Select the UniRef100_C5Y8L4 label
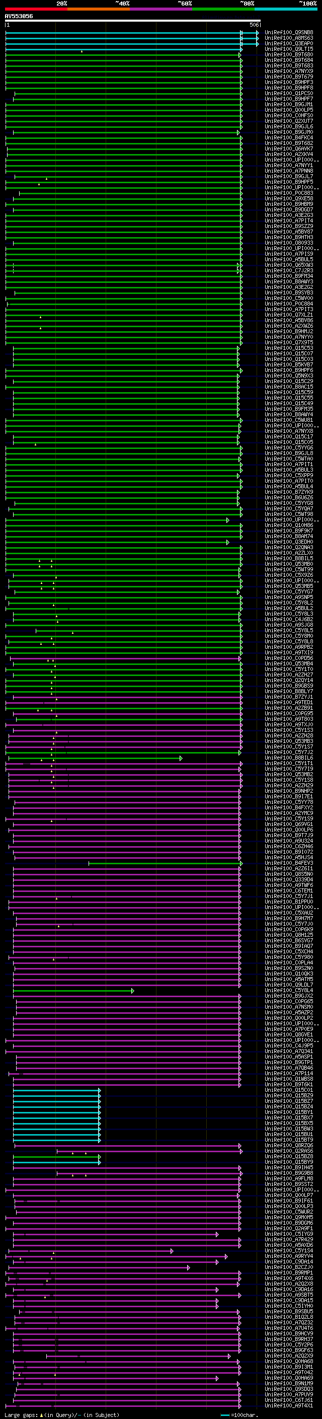This screenshot has width=322, height=1419. pyautogui.click(x=288, y=991)
